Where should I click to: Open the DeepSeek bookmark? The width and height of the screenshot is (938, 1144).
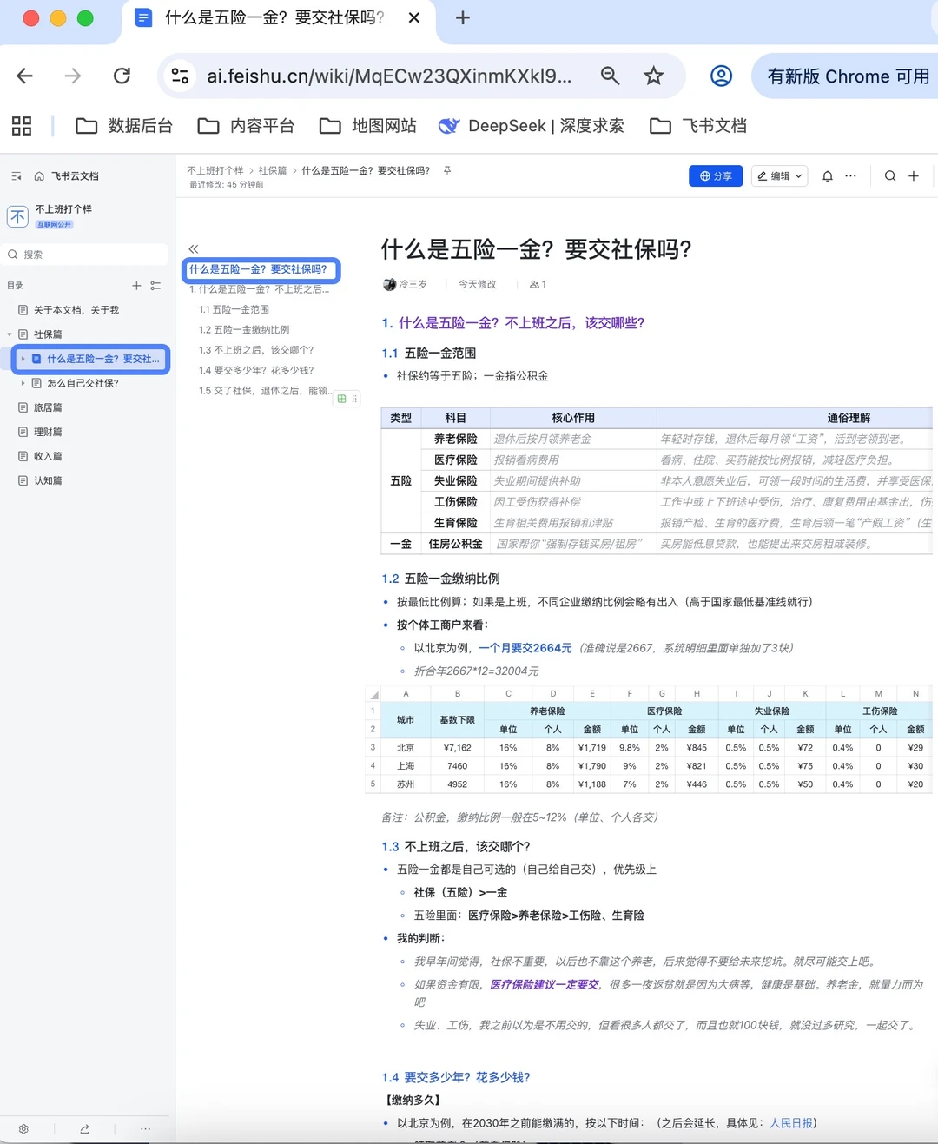pos(531,126)
